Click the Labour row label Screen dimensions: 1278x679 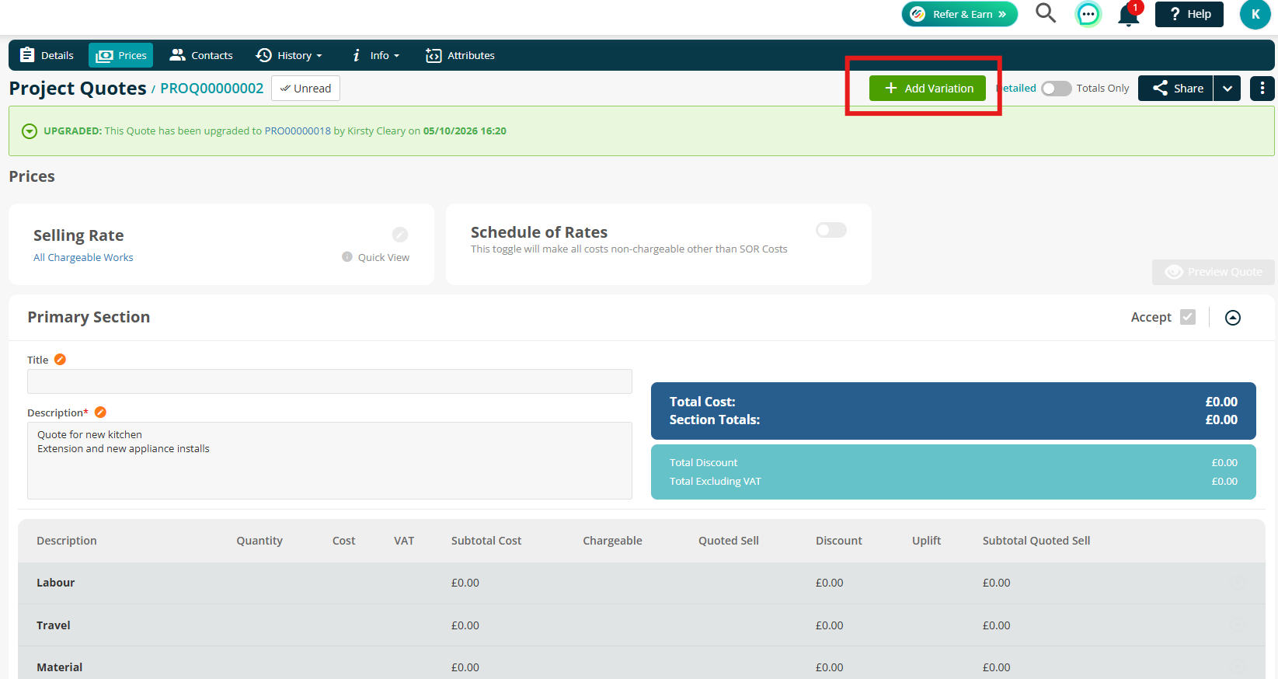(56, 583)
